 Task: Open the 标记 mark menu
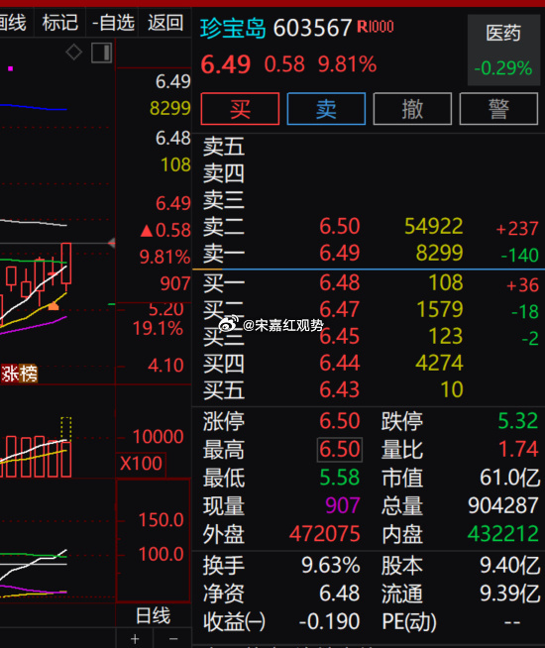pos(59,23)
